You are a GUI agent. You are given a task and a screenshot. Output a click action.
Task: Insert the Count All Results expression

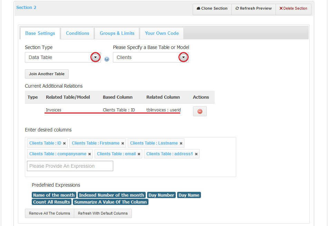[51, 202]
